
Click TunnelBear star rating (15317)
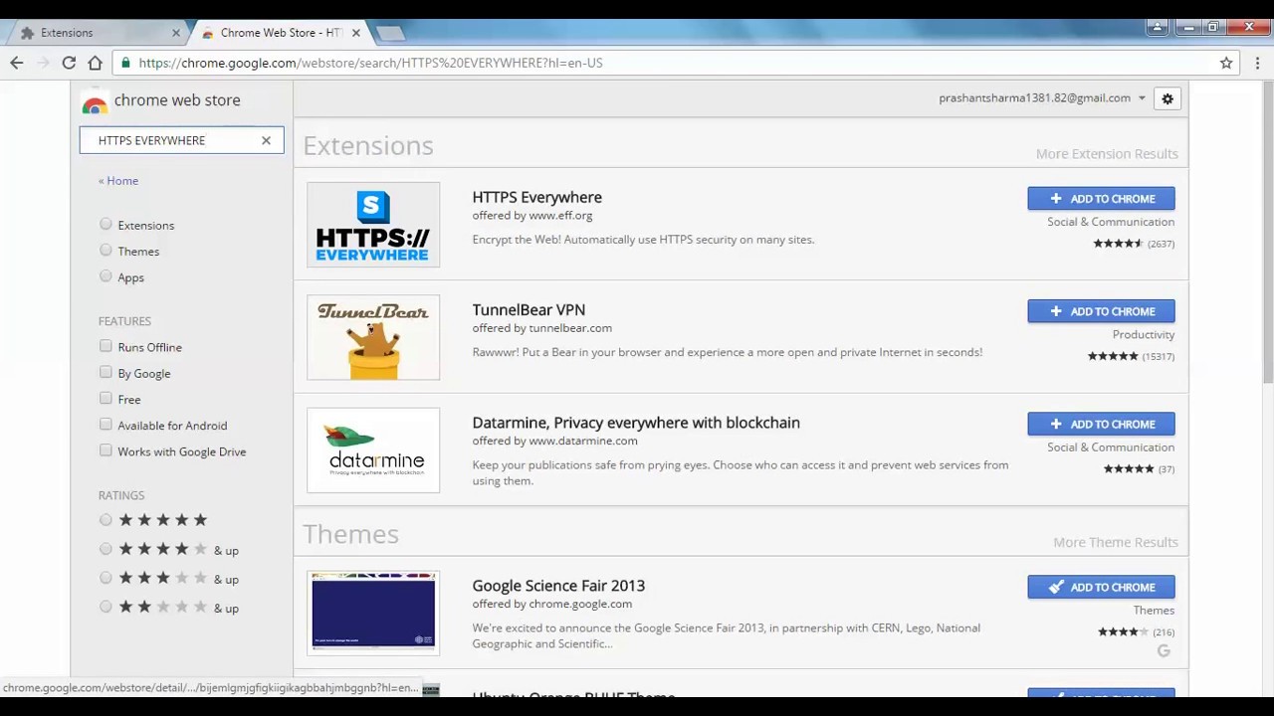pyautogui.click(x=1131, y=356)
